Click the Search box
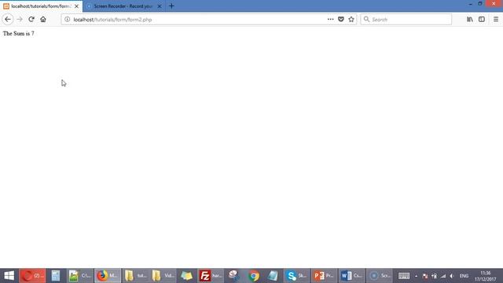This screenshot has height=283, width=503. 406,19
